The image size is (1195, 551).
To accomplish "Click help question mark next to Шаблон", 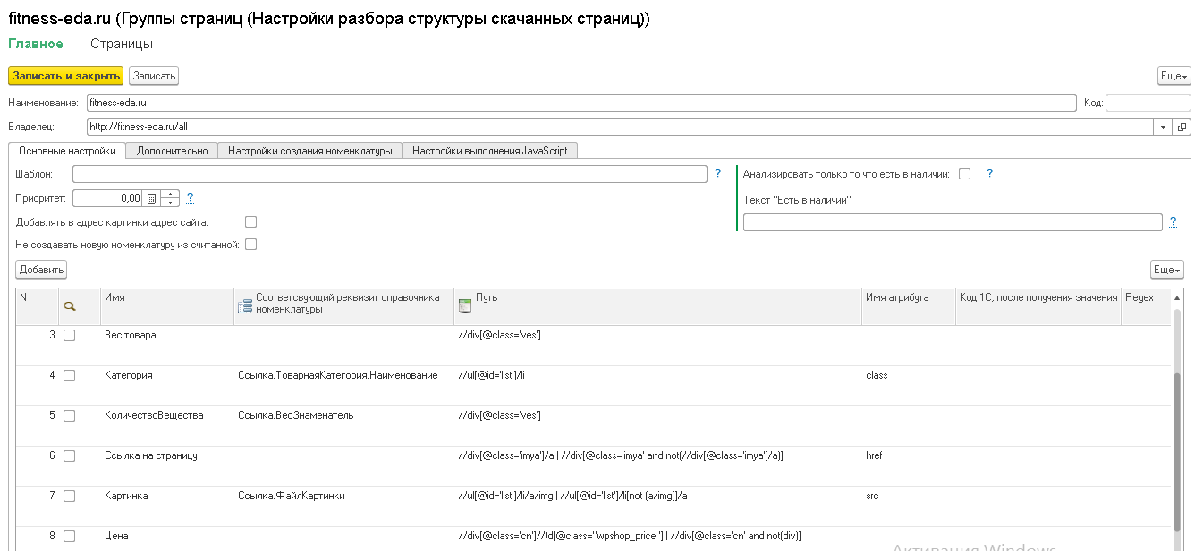I will 717,173.
